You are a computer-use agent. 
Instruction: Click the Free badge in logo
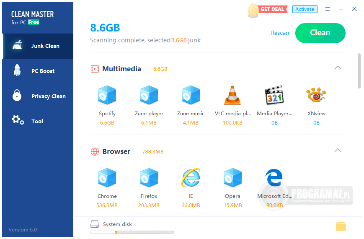pyautogui.click(x=34, y=22)
